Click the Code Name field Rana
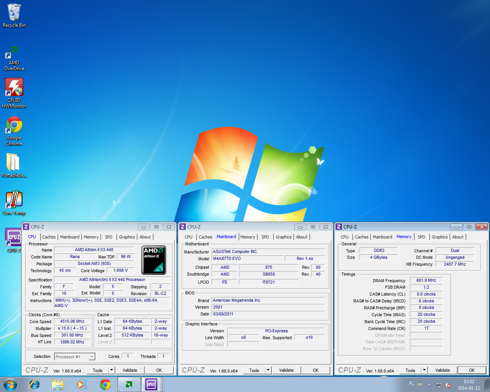Image resolution: width=490 pixels, height=392 pixels. click(x=75, y=256)
